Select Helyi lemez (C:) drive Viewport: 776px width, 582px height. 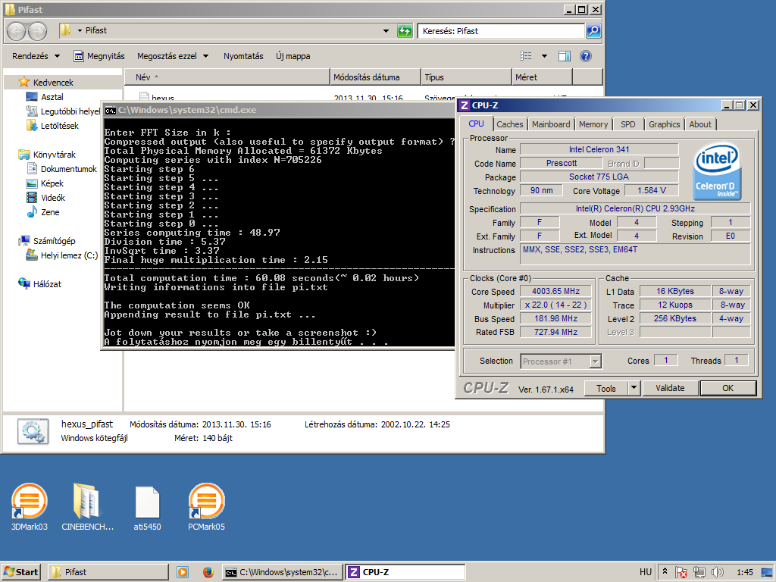[62, 255]
